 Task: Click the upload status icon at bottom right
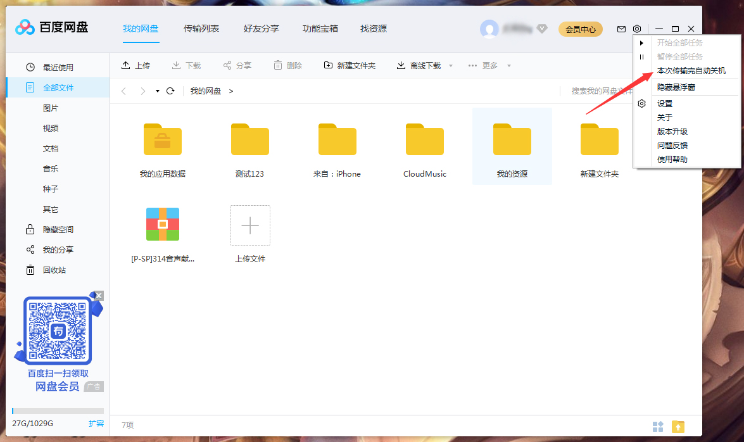678,427
